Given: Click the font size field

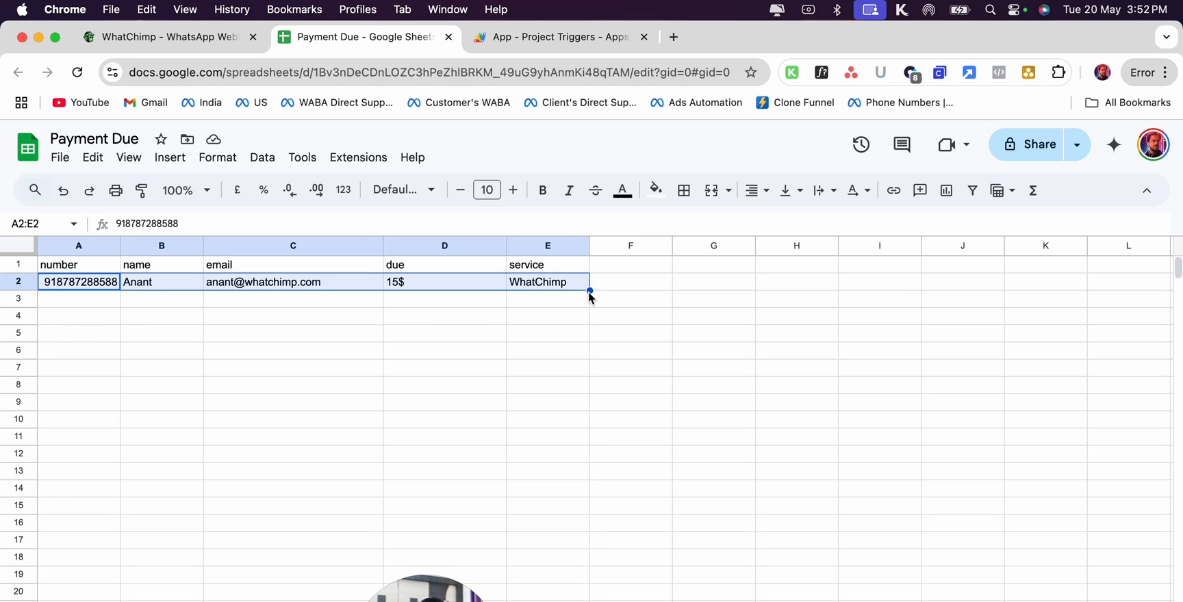Looking at the screenshot, I should tap(487, 190).
